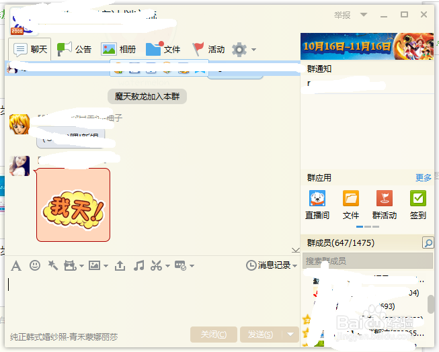Image resolution: width=439 pixels, height=352 pixels.
Task: Click 更多 for more group apps
Action: click(x=424, y=177)
